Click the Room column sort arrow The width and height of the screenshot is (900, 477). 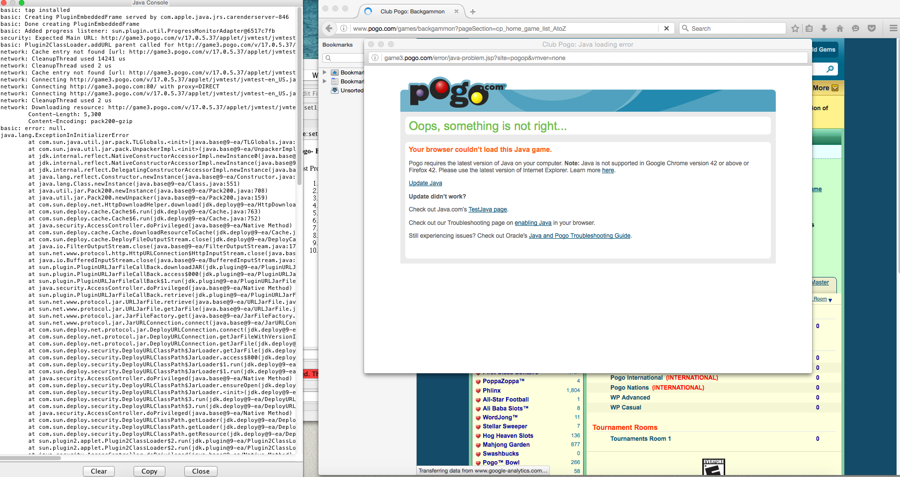coord(830,300)
